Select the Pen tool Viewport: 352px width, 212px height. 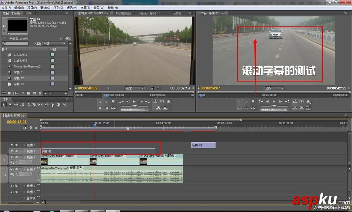click(52, 105)
